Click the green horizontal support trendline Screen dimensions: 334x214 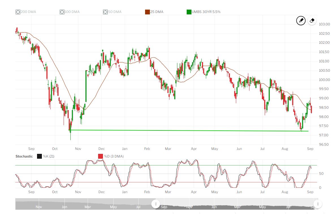[189, 131]
